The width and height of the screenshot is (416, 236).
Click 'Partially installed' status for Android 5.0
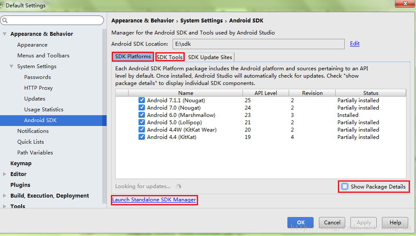(x=358, y=123)
